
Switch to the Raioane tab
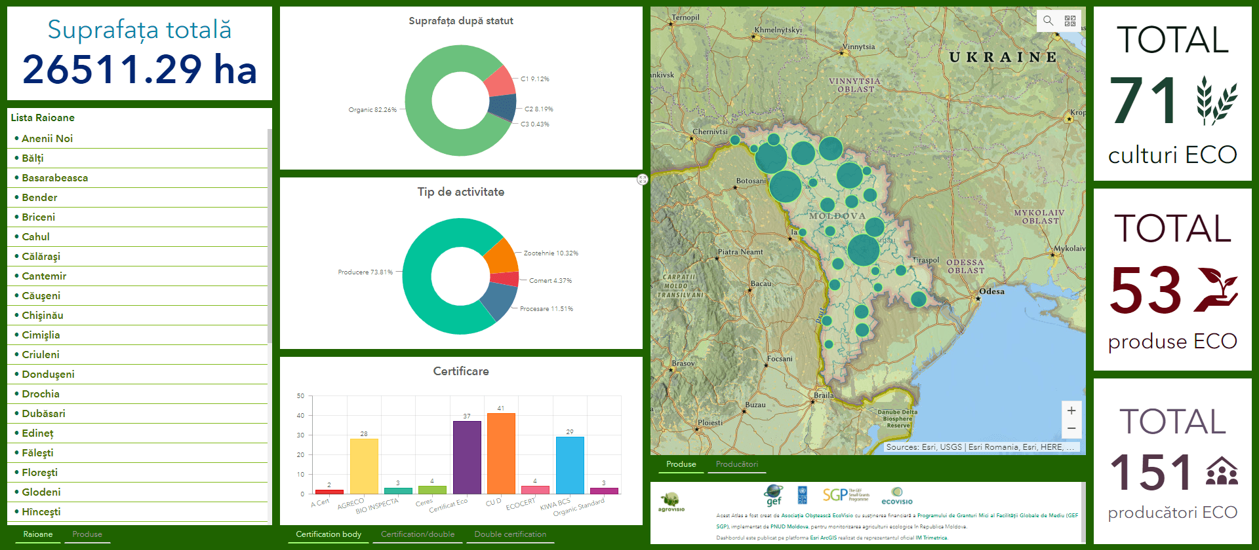[x=38, y=534]
